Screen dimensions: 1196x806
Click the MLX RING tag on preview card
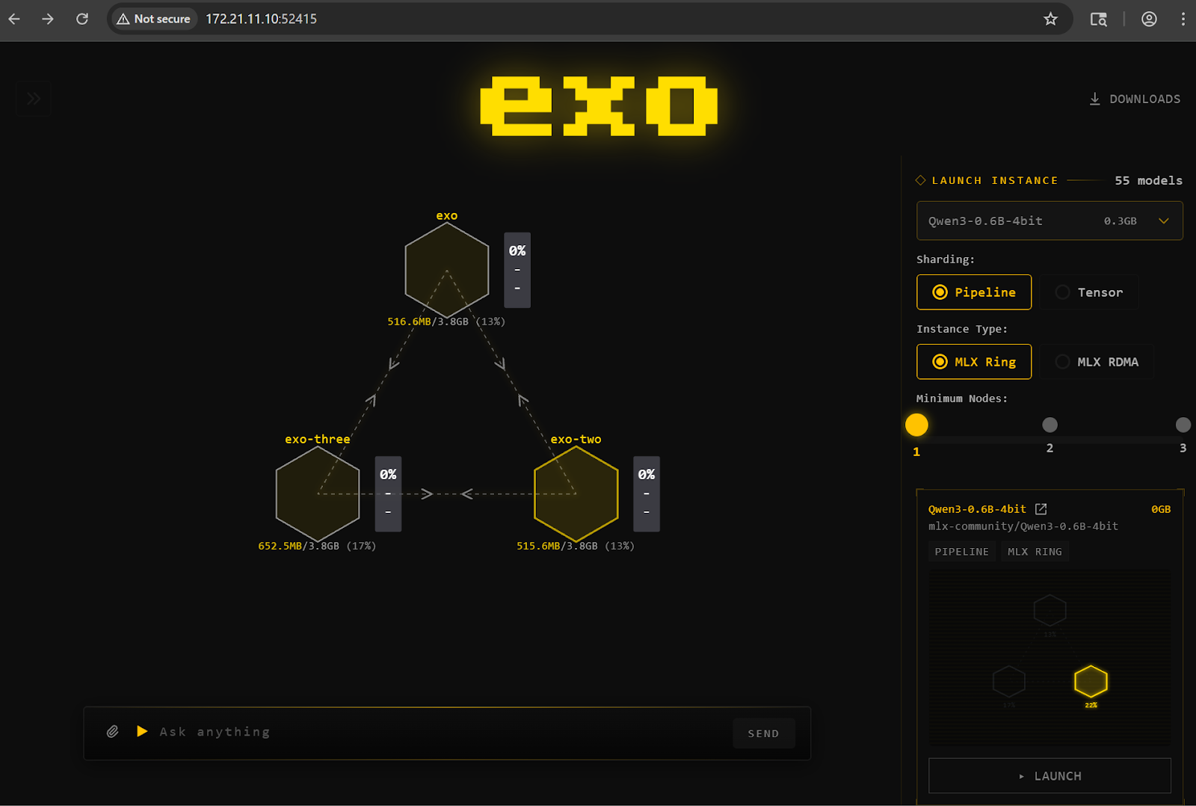(1035, 552)
